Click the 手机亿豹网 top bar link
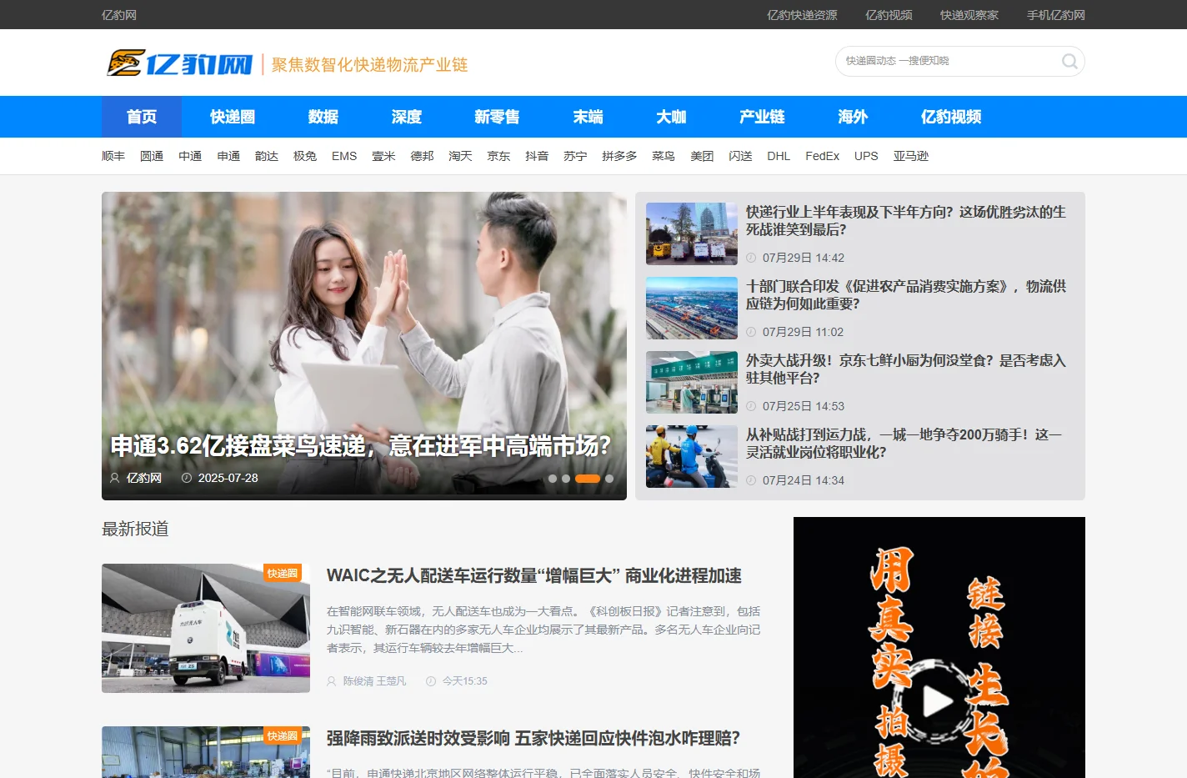 (1056, 15)
